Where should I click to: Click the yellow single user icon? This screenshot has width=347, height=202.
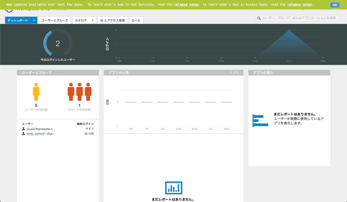click(36, 92)
